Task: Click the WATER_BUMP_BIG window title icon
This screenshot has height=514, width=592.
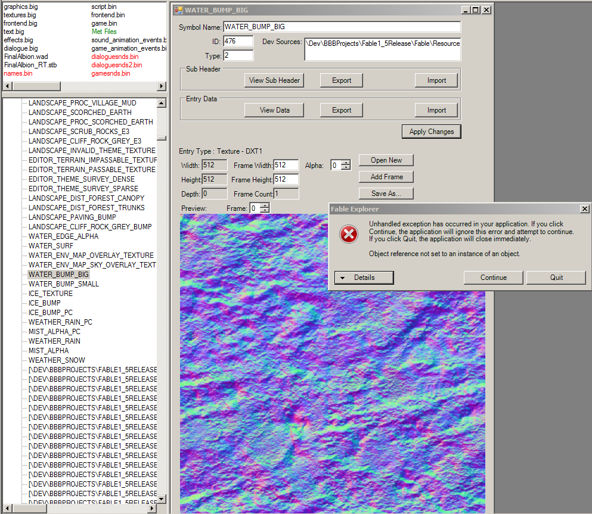Action: click(x=178, y=10)
